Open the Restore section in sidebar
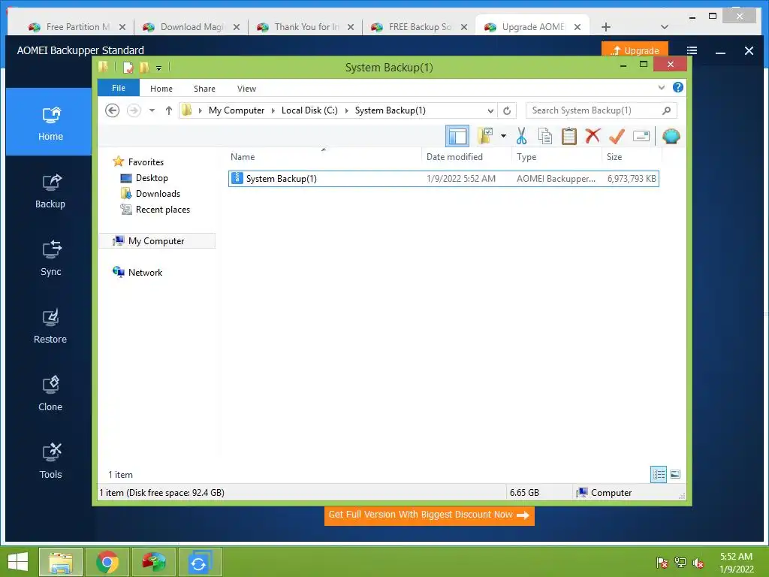 50,326
